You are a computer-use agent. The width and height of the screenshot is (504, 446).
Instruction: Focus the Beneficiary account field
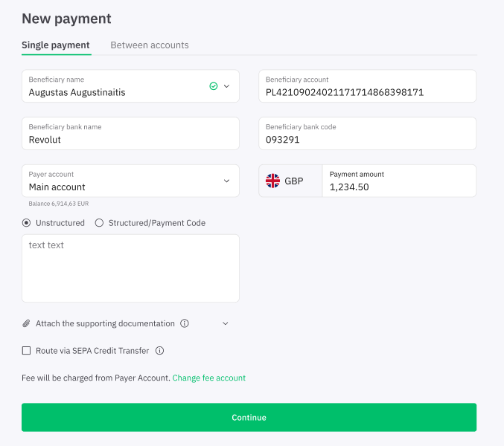click(368, 86)
